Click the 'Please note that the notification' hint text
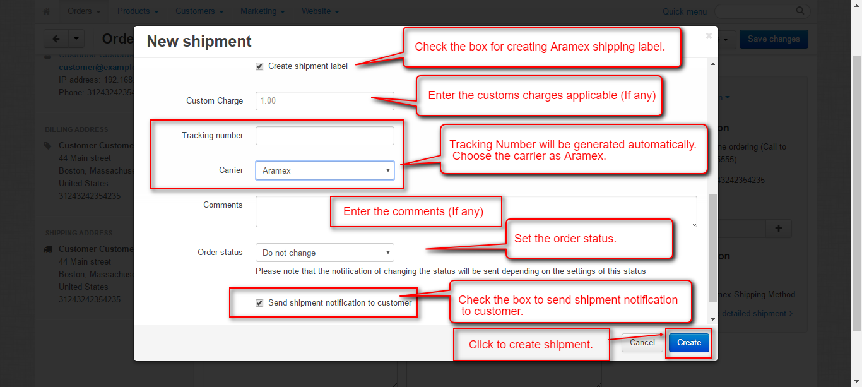 451,271
